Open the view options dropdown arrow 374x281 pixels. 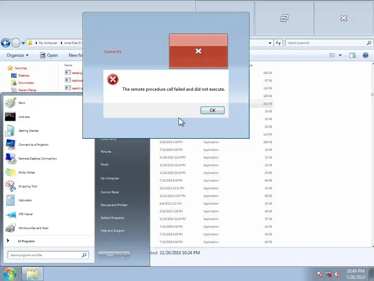coord(340,55)
